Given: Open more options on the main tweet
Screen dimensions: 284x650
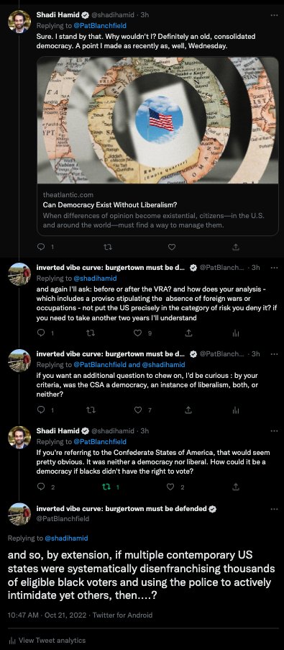Looking at the screenshot, I should coord(274,509).
